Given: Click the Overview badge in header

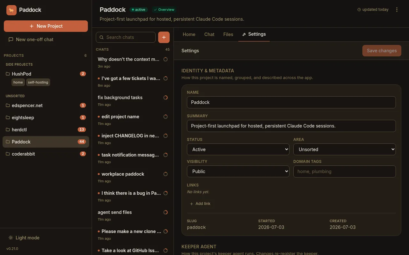Looking at the screenshot, I should pyautogui.click(x=164, y=10).
